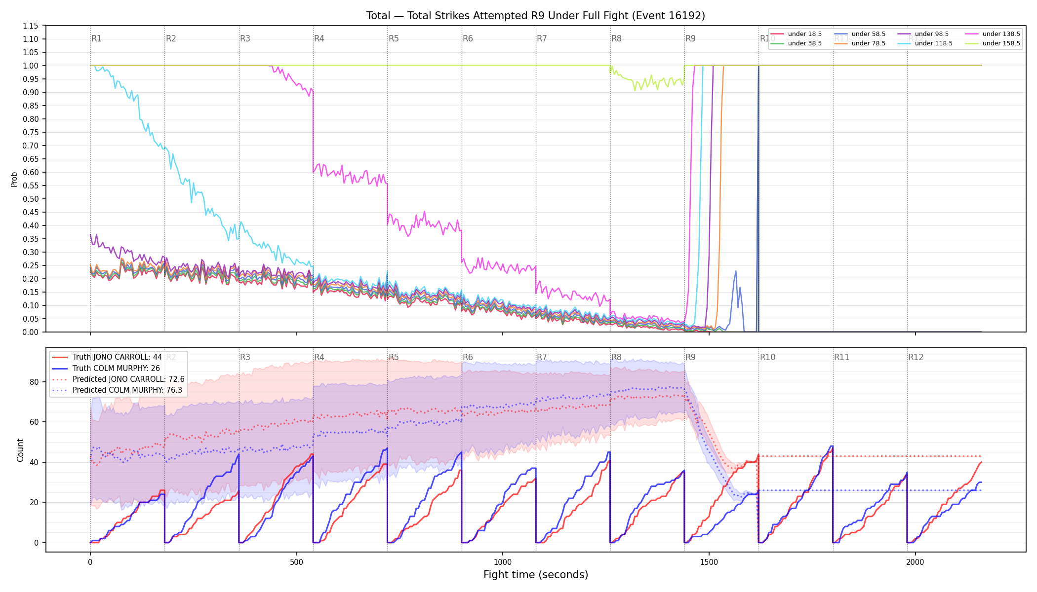Click the R7 round label in count chart

tap(542, 357)
